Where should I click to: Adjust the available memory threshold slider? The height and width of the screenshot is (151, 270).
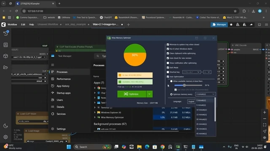point(184,85)
